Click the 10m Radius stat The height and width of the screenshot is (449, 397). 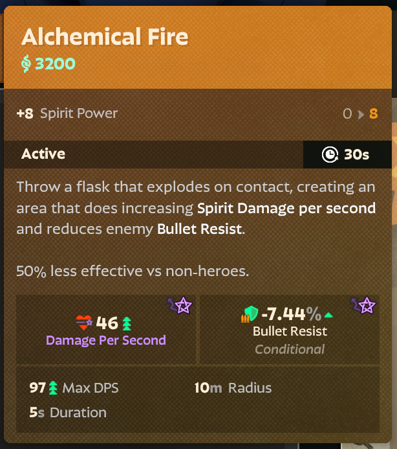coord(233,388)
